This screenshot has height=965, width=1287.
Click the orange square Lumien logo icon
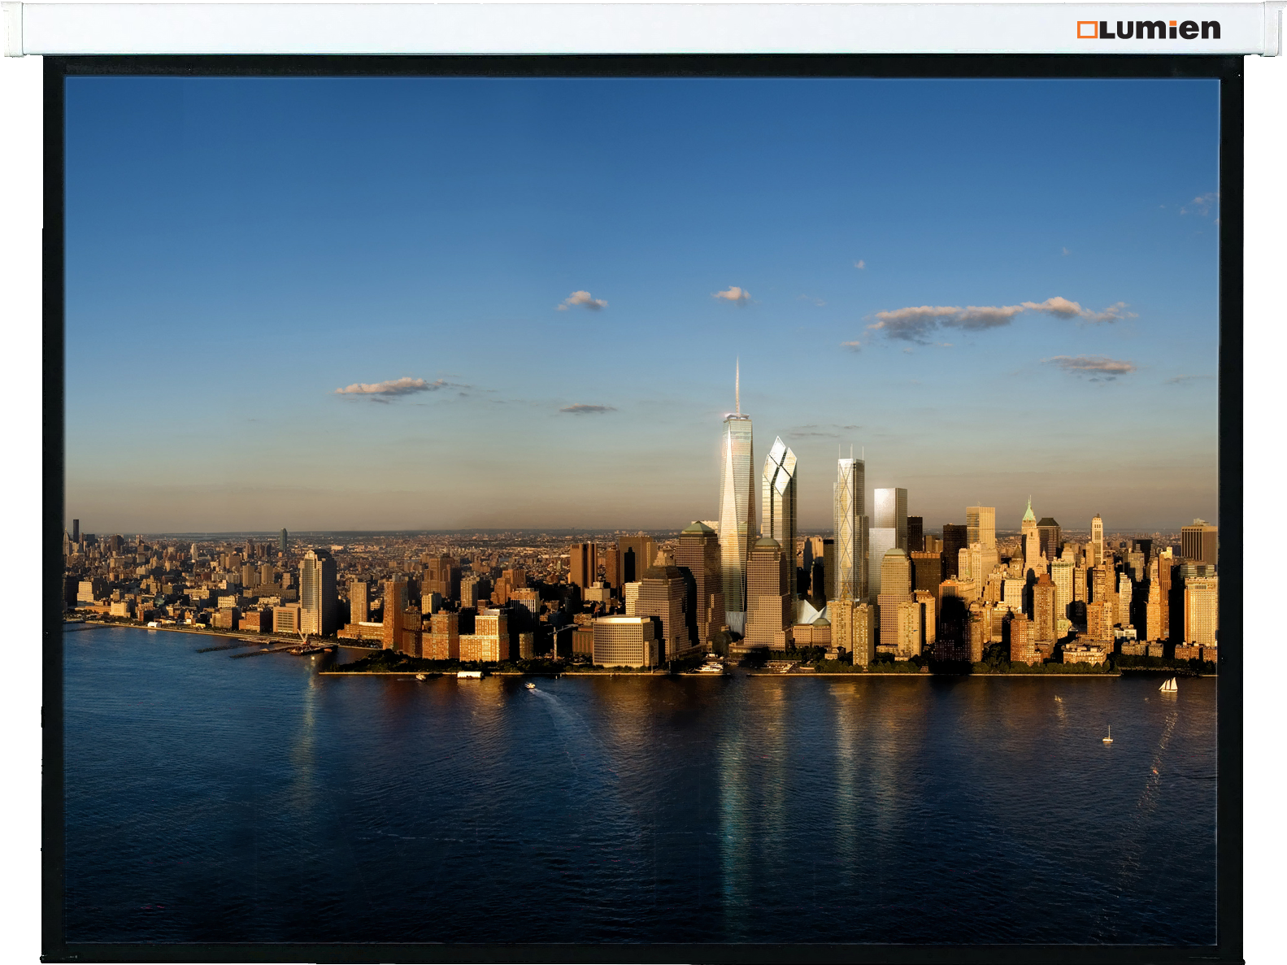click(x=1087, y=30)
